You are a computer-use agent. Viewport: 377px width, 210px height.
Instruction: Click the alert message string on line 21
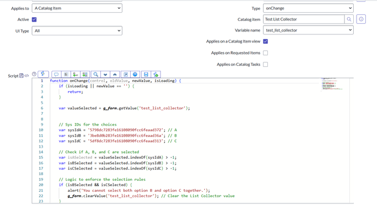coord(143,191)
